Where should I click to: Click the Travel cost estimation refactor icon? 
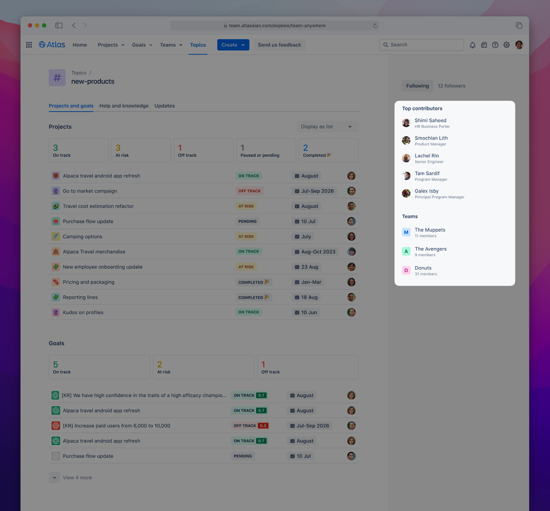(56, 206)
